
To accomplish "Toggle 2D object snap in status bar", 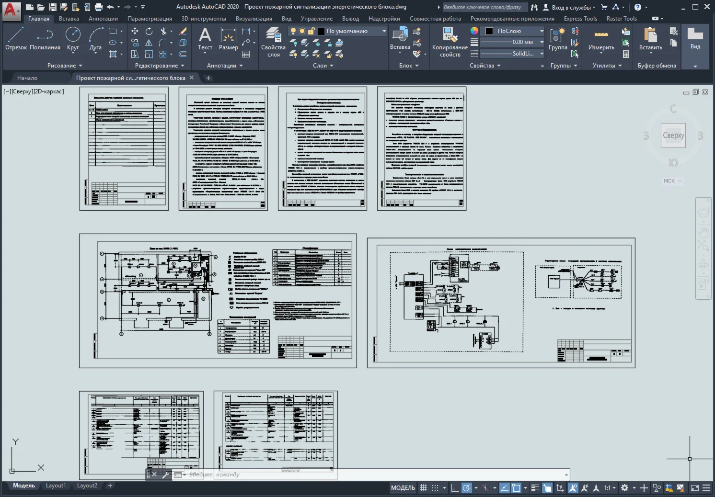I will 516,488.
